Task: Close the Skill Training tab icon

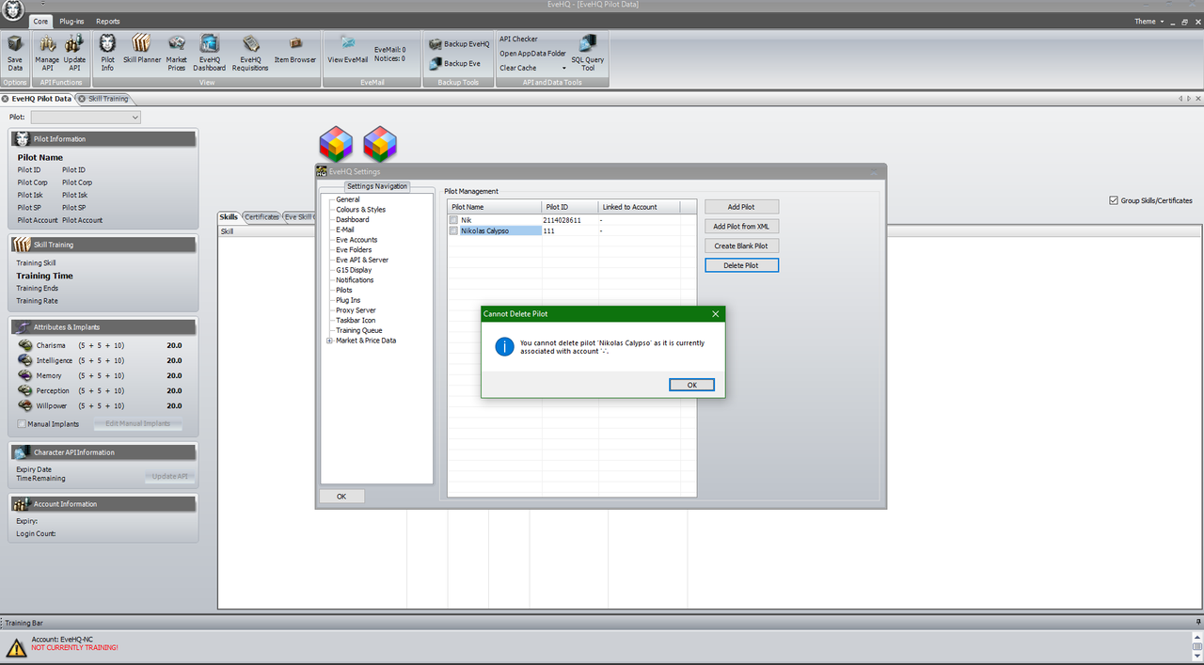Action: coord(82,99)
